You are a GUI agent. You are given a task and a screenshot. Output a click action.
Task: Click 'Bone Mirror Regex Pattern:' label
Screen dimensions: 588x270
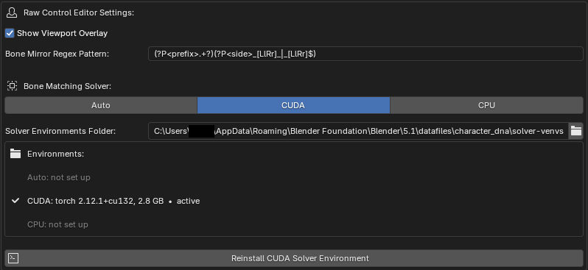click(x=57, y=54)
